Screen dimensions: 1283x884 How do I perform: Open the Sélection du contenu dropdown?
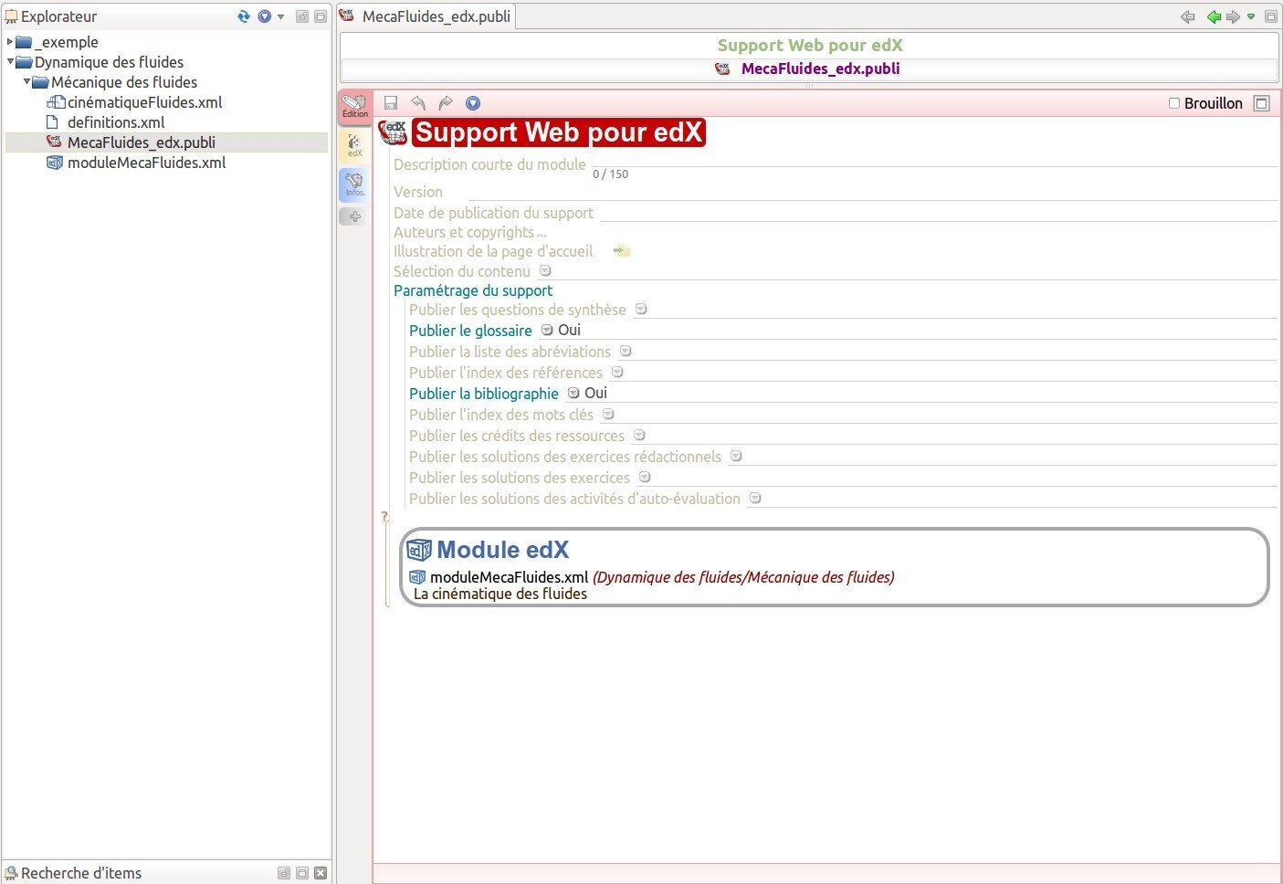click(x=545, y=271)
